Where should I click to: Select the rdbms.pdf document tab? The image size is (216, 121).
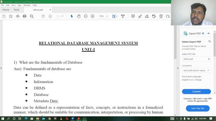(x=38, y=10)
